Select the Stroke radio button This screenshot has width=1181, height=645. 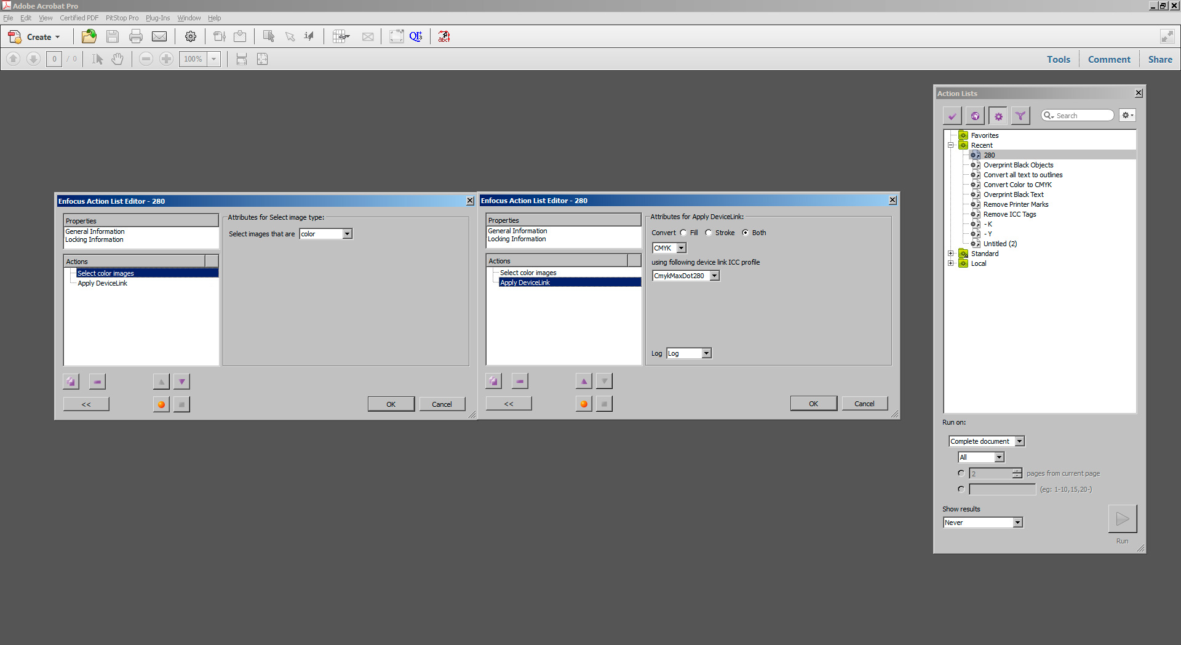point(709,233)
